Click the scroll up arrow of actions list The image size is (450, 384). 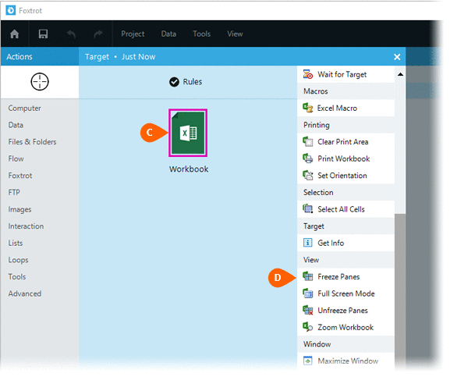[x=400, y=75]
